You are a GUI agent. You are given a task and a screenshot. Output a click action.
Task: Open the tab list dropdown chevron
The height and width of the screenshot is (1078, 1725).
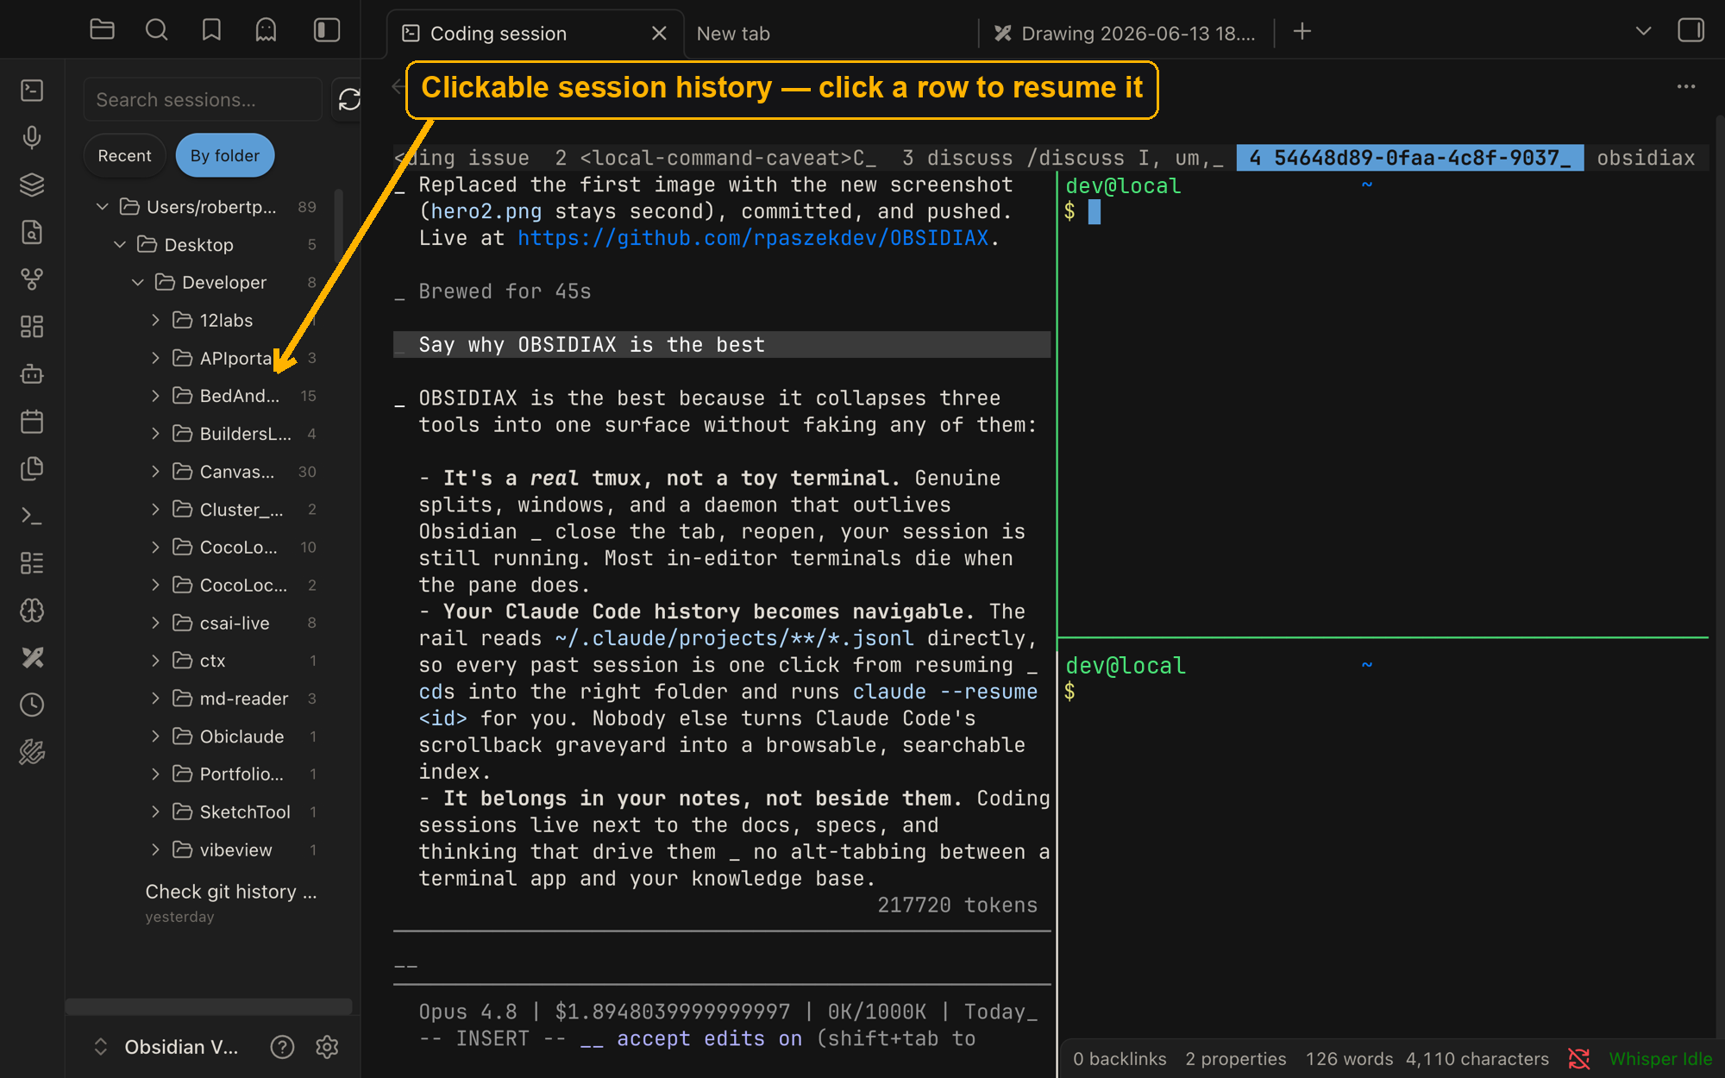(1643, 31)
